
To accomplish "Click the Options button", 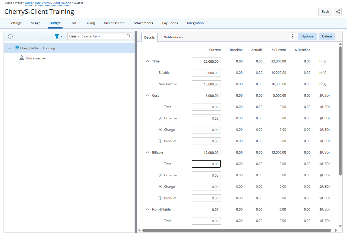I will pos(307,36).
